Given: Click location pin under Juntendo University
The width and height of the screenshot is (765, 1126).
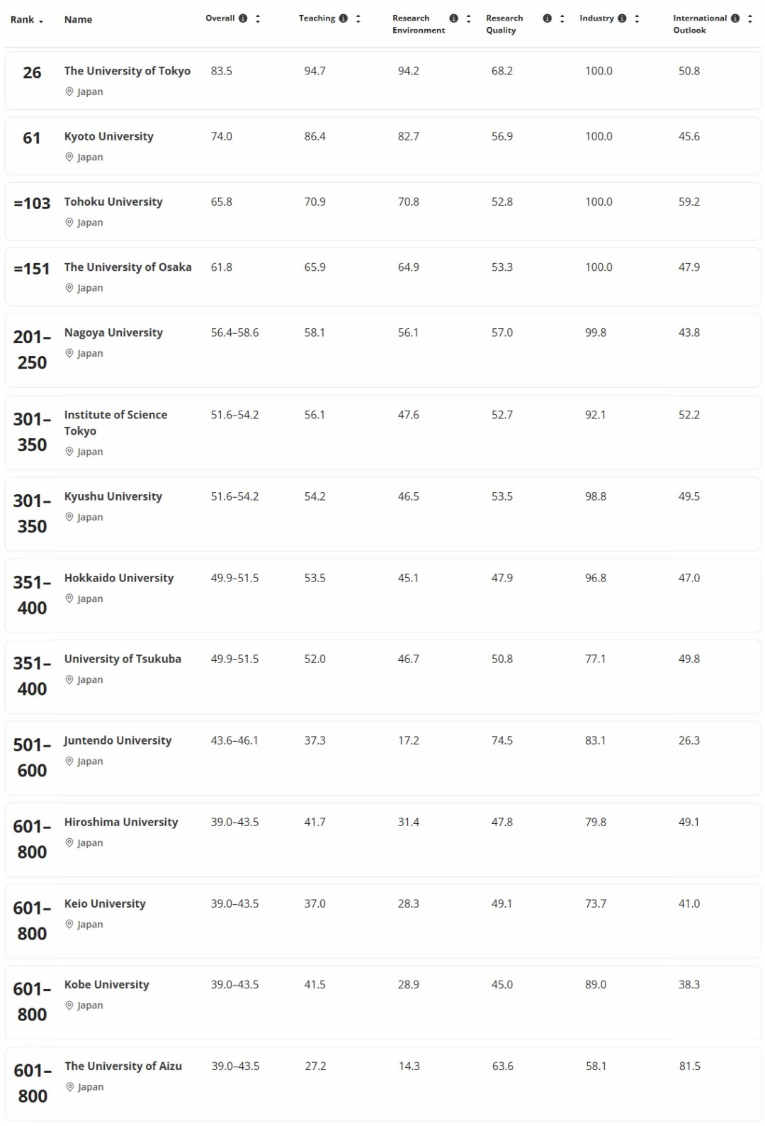Looking at the screenshot, I should (69, 761).
